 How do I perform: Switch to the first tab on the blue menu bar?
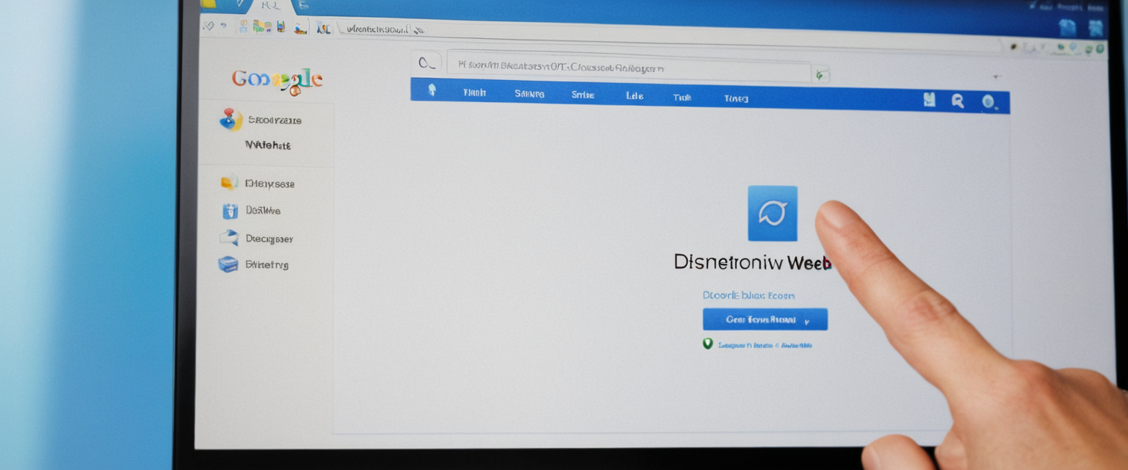click(475, 93)
